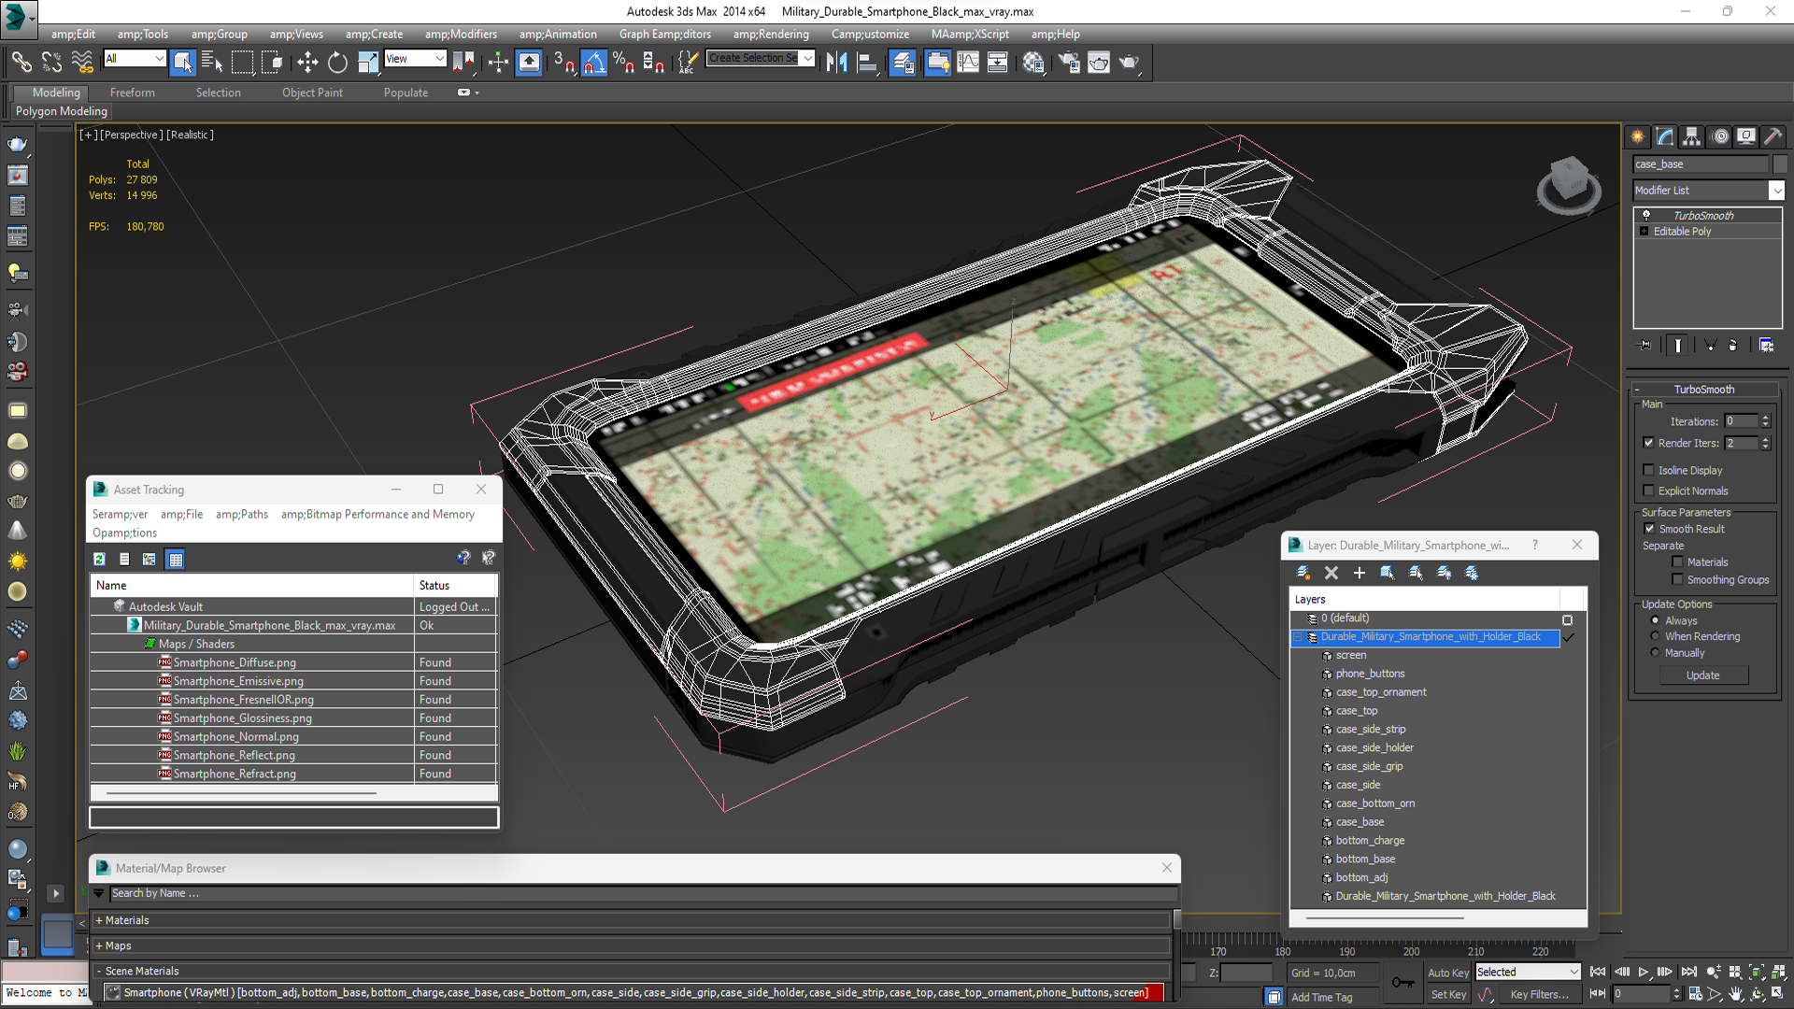Open the Key mode Selected dropdown

point(1528,972)
